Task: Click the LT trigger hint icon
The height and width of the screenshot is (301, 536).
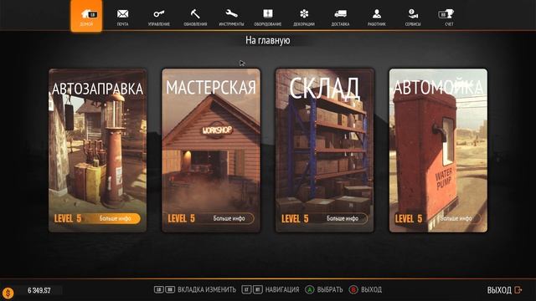Action: [x=246, y=290]
